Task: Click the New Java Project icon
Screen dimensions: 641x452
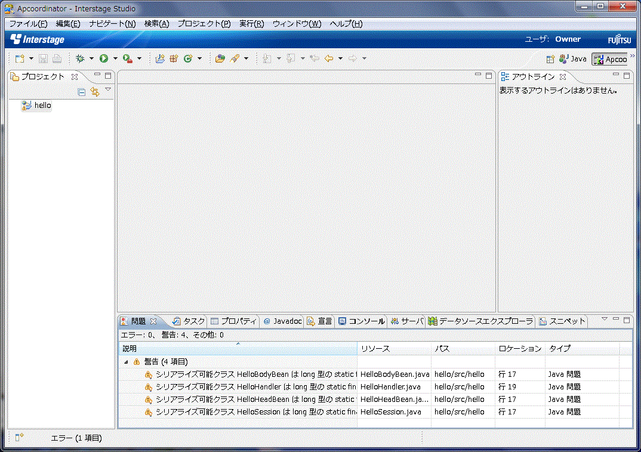Action: (160, 59)
